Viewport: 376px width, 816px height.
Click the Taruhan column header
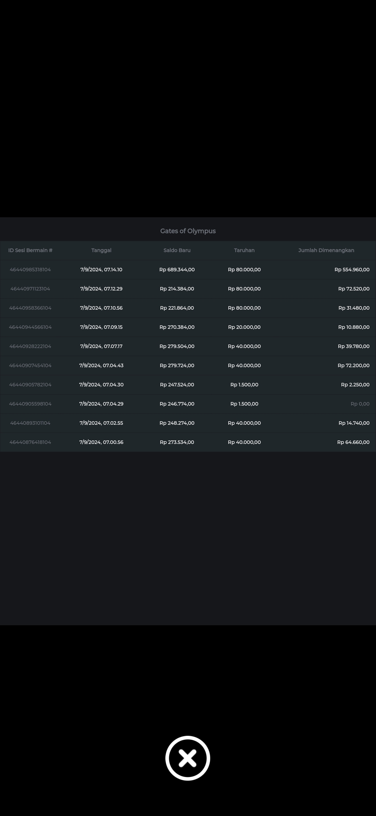pyautogui.click(x=244, y=250)
